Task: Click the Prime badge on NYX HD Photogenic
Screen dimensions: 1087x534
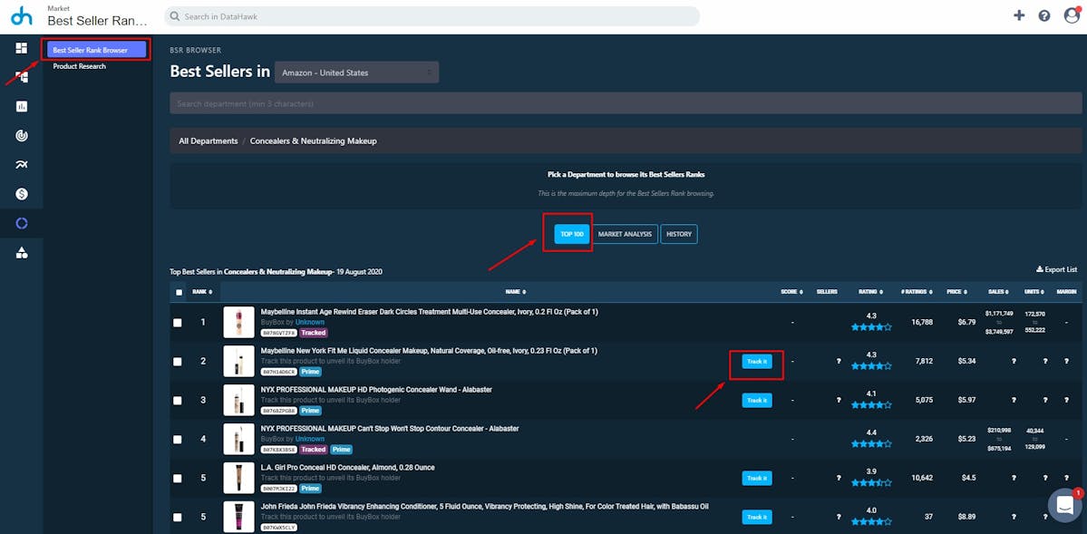Action: [x=311, y=411]
